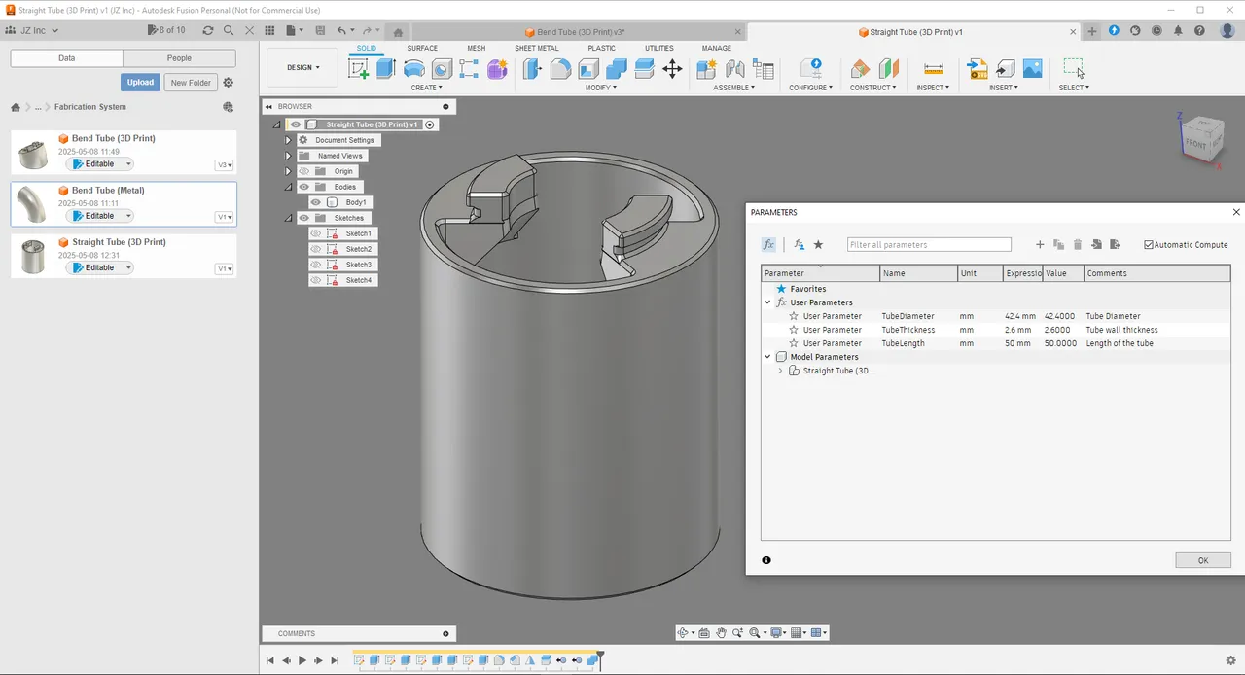
Task: Open the Bend Tube (Metal) thumbnail
Action: point(33,204)
